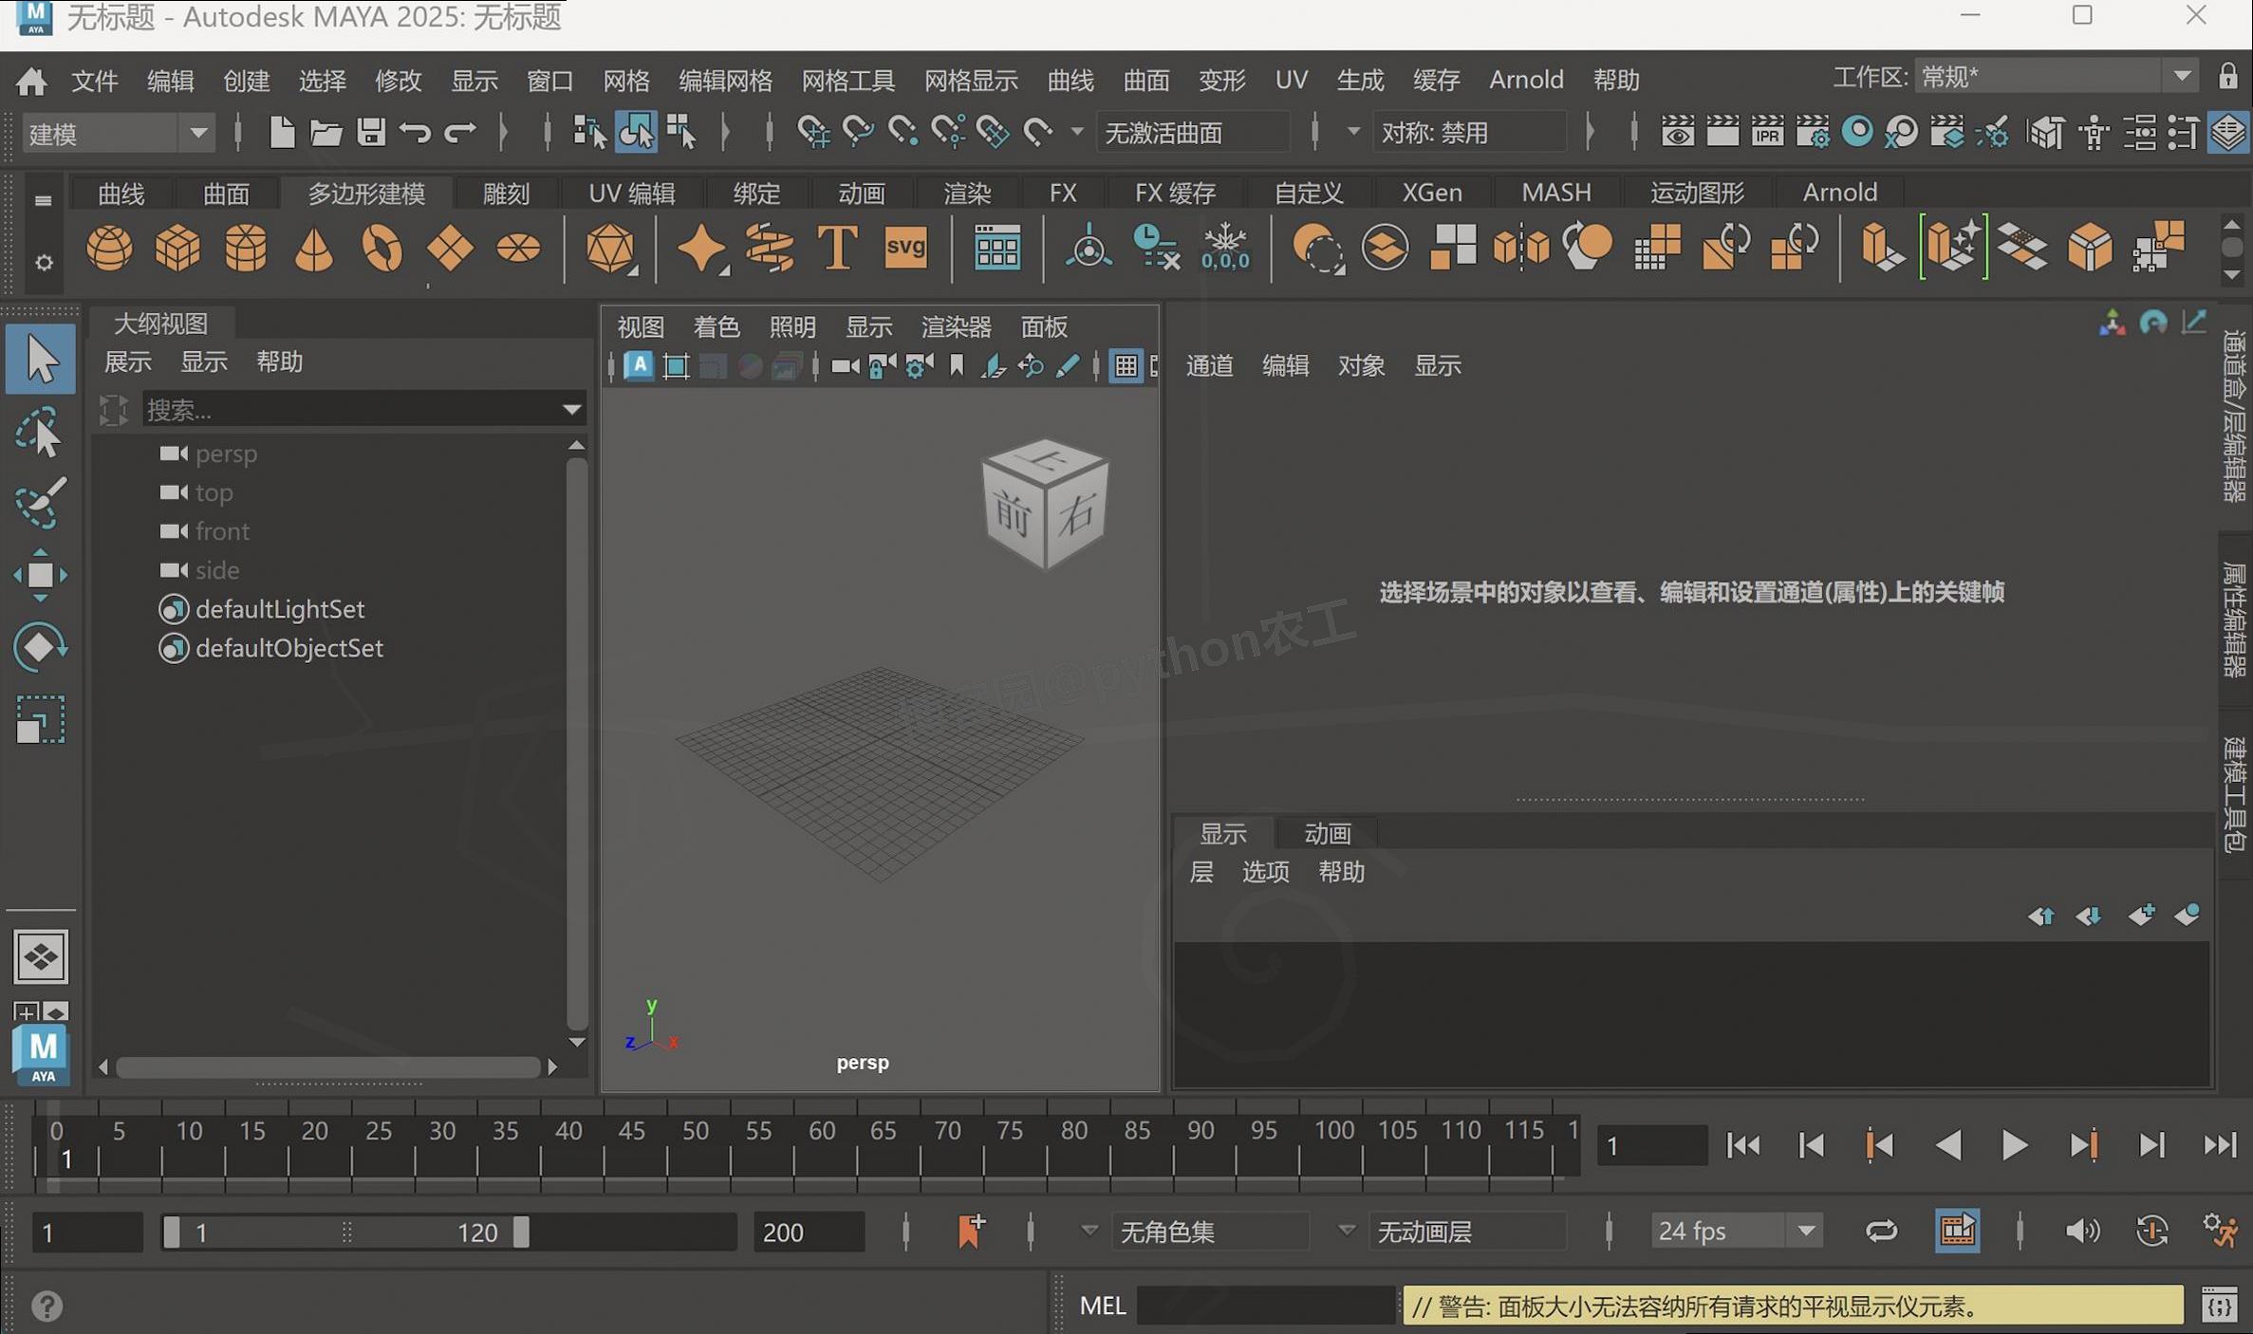Select the Lasso tool in the left toolbox

41,432
